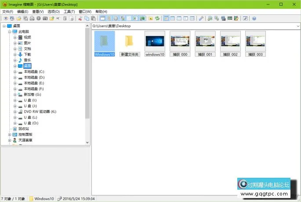
Task: Open the 工具(T) menu
Action: pyautogui.click(x=69, y=12)
